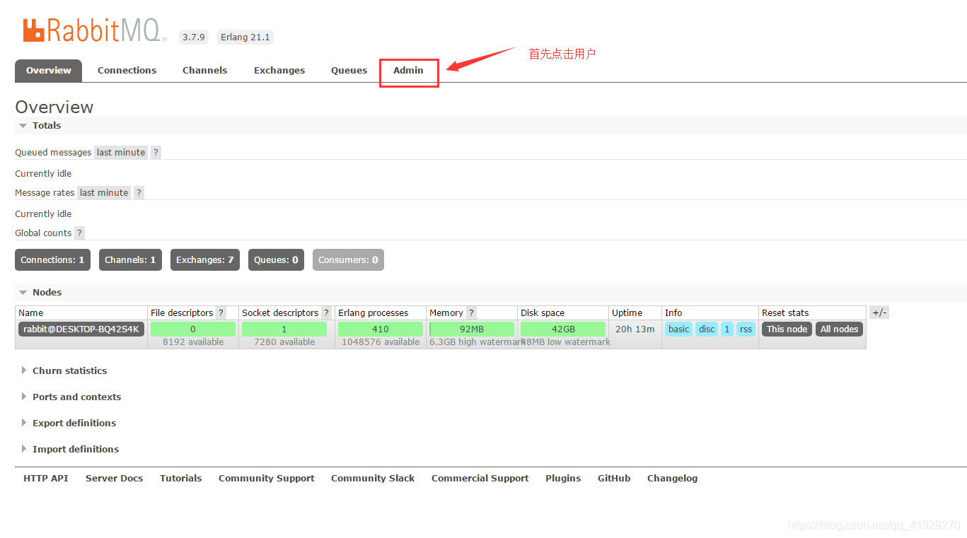Open the Queues tab
967x538 pixels.
click(x=349, y=71)
